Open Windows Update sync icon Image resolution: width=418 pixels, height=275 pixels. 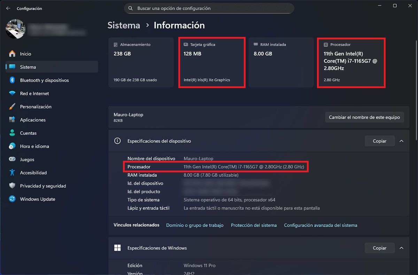tap(12, 199)
